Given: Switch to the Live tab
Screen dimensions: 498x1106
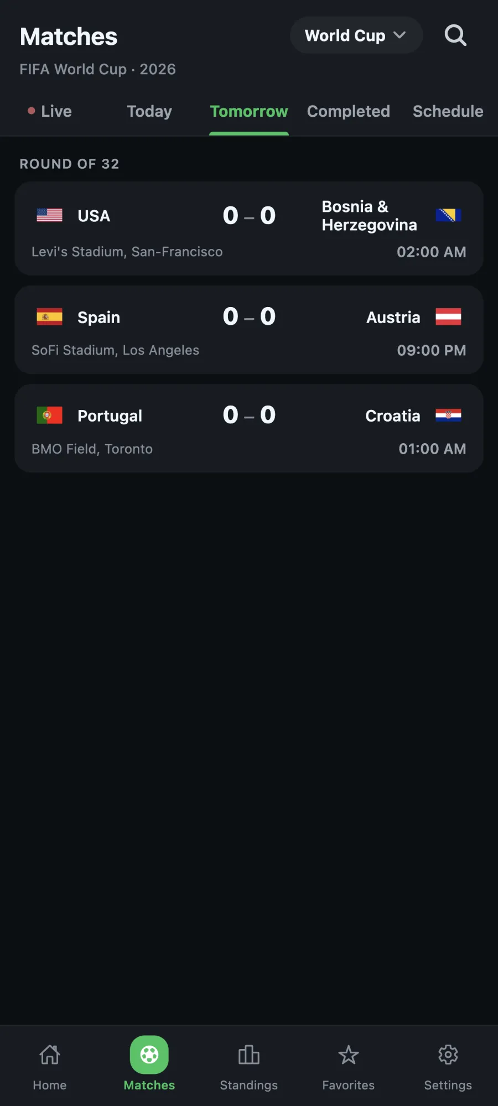Looking at the screenshot, I should [50, 111].
